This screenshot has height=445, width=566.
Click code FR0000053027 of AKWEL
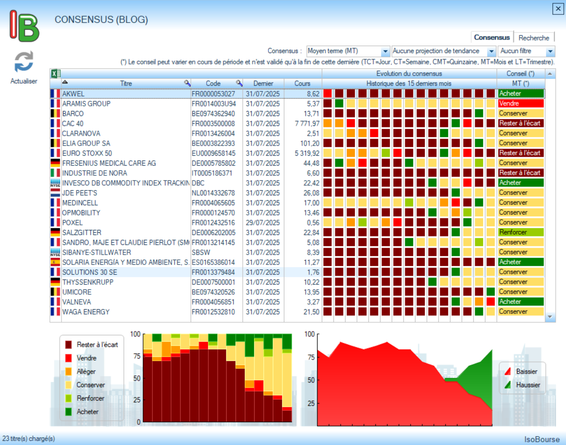click(214, 94)
